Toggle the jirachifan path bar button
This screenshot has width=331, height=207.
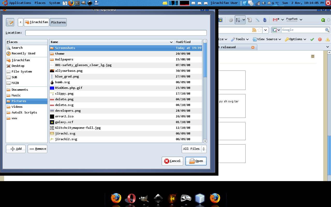pyautogui.click(x=36, y=22)
